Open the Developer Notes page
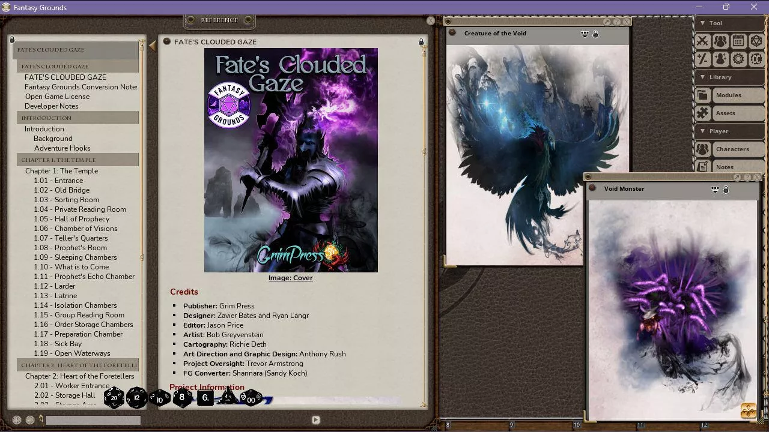This screenshot has width=769, height=432. pyautogui.click(x=52, y=106)
